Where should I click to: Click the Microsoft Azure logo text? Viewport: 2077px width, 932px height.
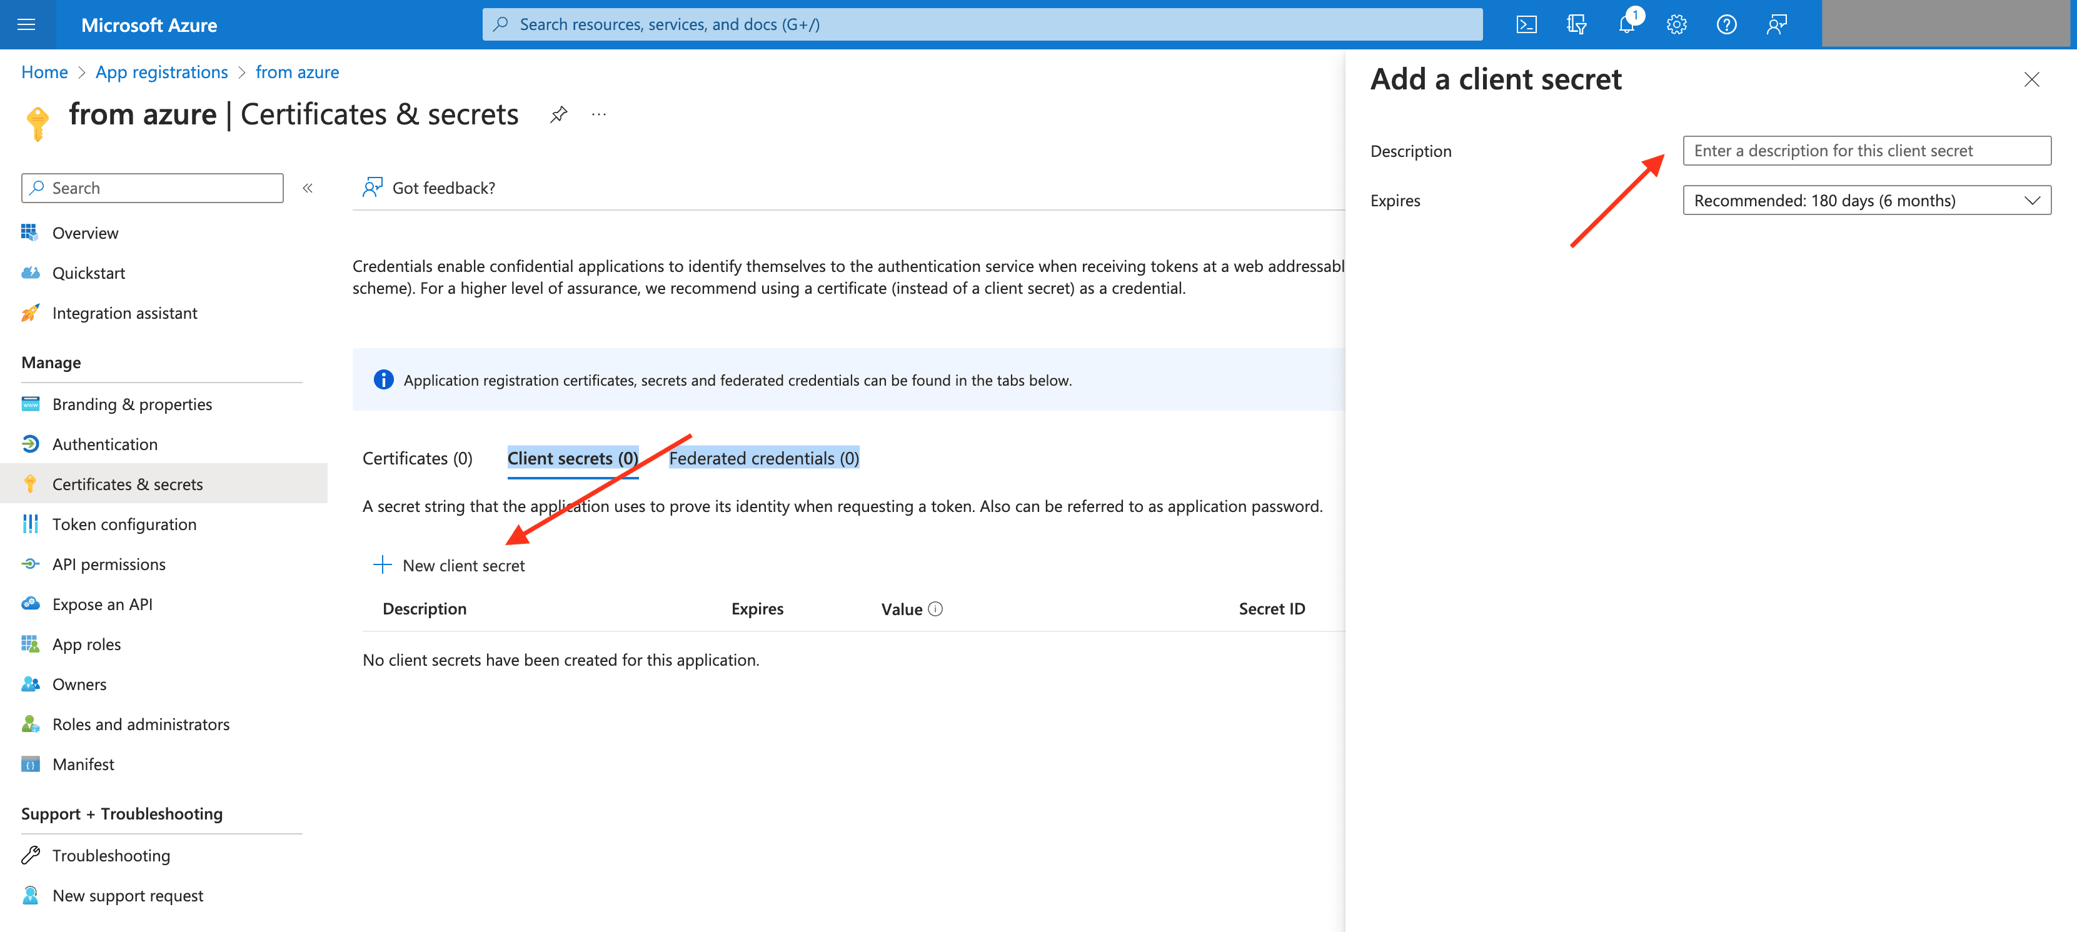point(149,24)
